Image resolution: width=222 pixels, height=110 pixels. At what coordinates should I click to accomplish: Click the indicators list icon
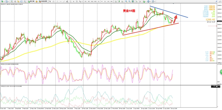(x=144, y=1)
